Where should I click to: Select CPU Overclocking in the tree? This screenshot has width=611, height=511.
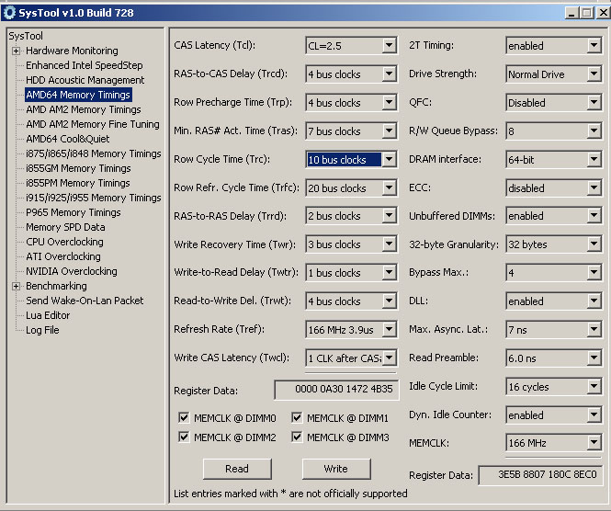pos(64,242)
